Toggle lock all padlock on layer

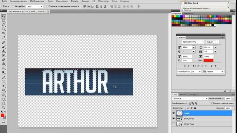[195, 108]
